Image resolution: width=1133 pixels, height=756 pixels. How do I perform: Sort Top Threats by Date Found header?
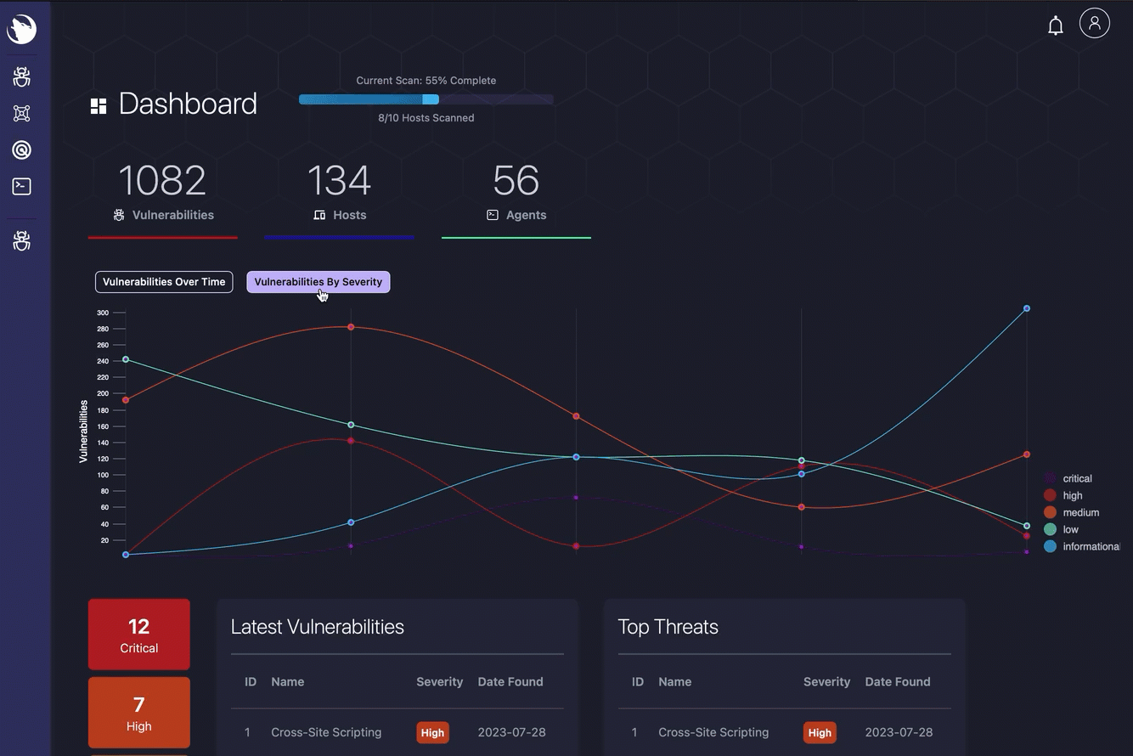(897, 682)
